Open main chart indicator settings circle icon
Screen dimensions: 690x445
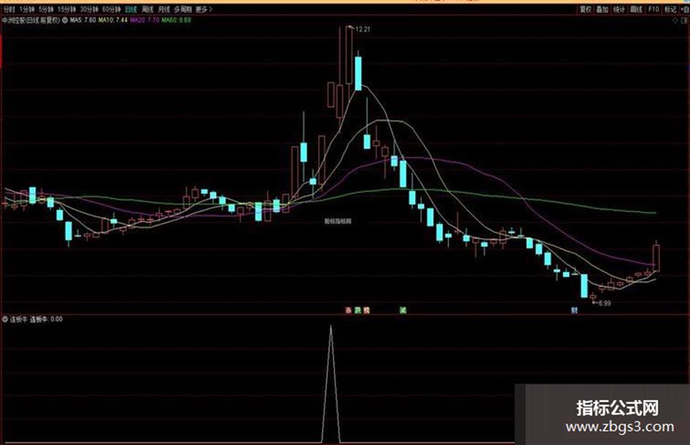[x=65, y=20]
